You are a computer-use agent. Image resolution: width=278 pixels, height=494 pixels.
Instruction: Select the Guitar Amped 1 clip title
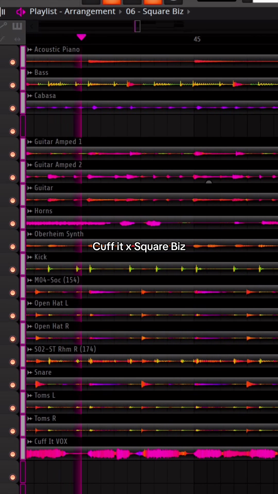pos(58,142)
